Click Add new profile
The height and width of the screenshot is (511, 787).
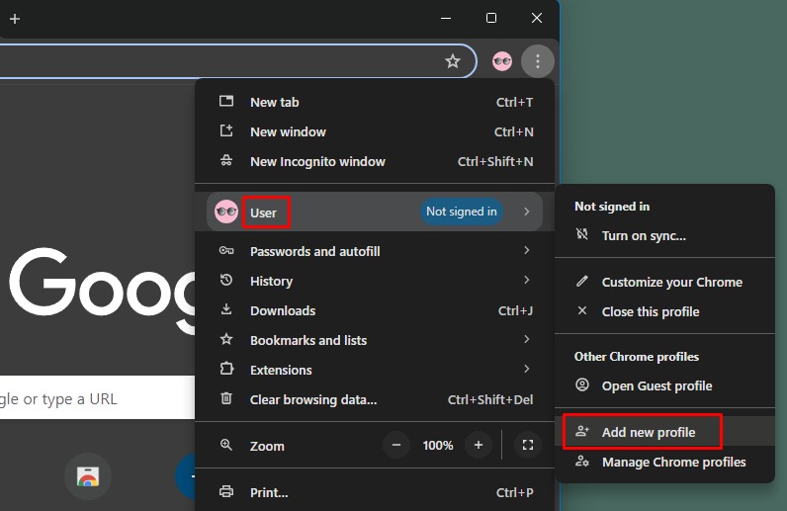(648, 432)
